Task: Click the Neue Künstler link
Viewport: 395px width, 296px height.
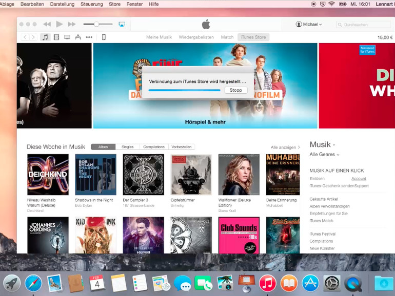Action: click(322, 248)
